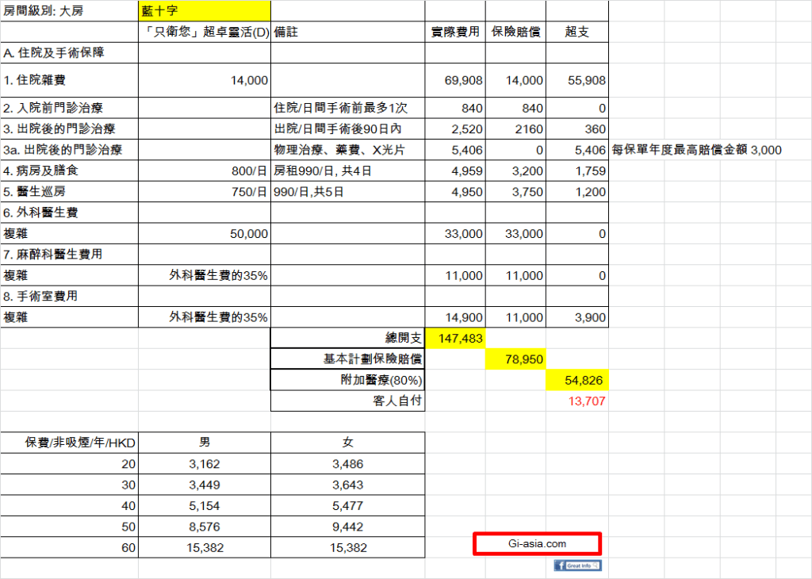Click the 保險賠償 column header
This screenshot has height=579, width=812.
(515, 32)
